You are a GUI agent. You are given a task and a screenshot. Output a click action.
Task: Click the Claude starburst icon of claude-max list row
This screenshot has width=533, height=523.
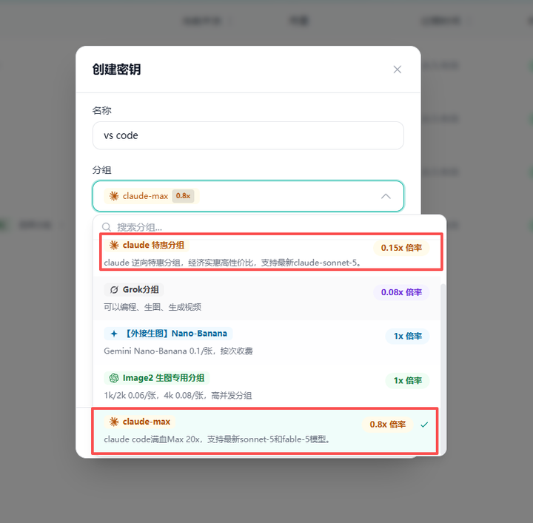point(114,422)
